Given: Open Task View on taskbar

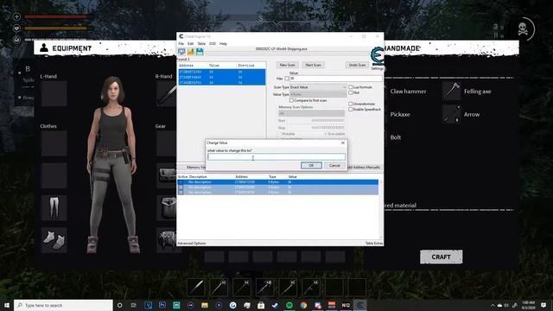Looking at the screenshot, I should click(x=134, y=305).
